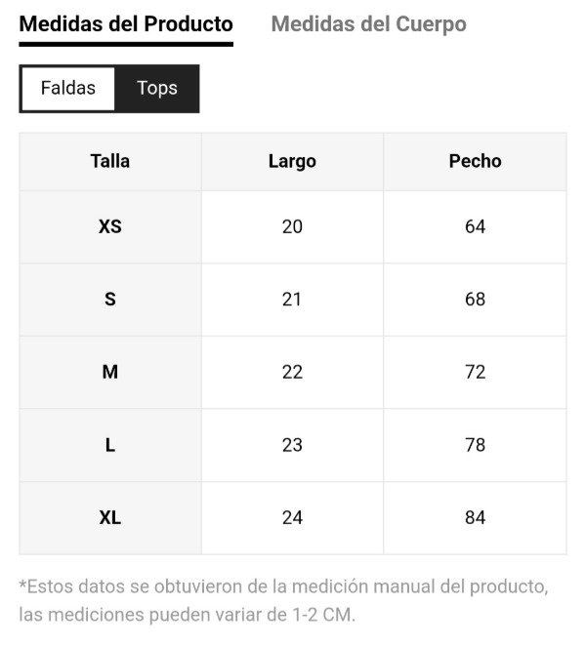Image resolution: width=586 pixels, height=646 pixels.
Task: Click the Largo value 24 cell
Action: tap(292, 517)
